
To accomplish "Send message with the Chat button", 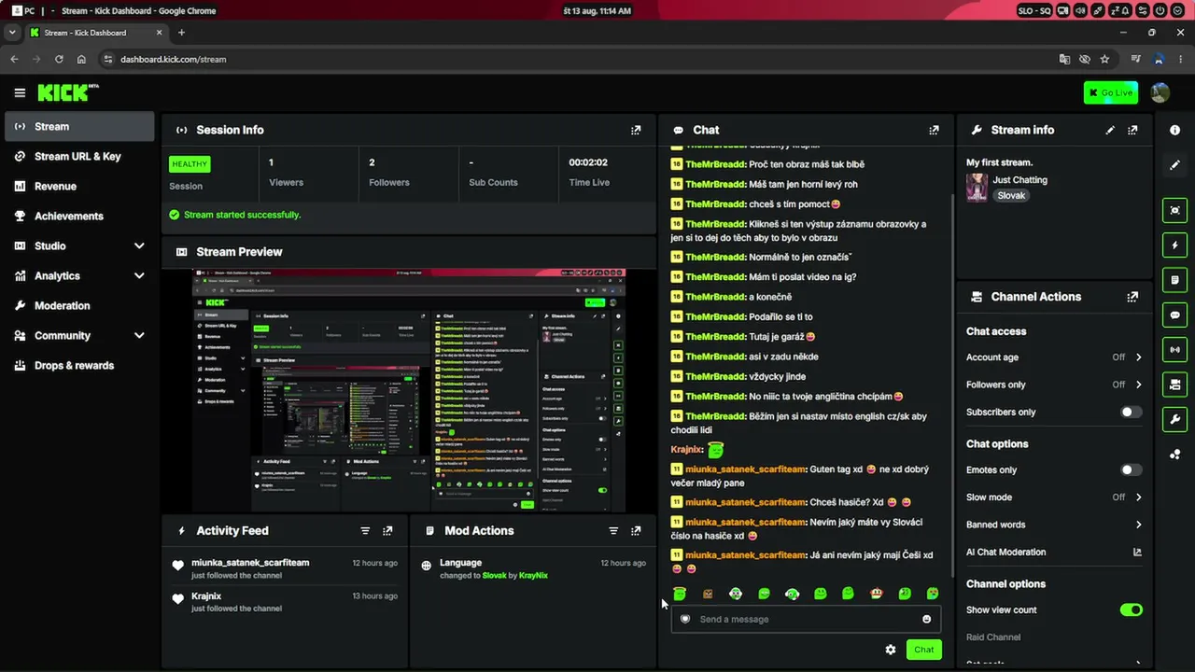I will tap(923, 650).
